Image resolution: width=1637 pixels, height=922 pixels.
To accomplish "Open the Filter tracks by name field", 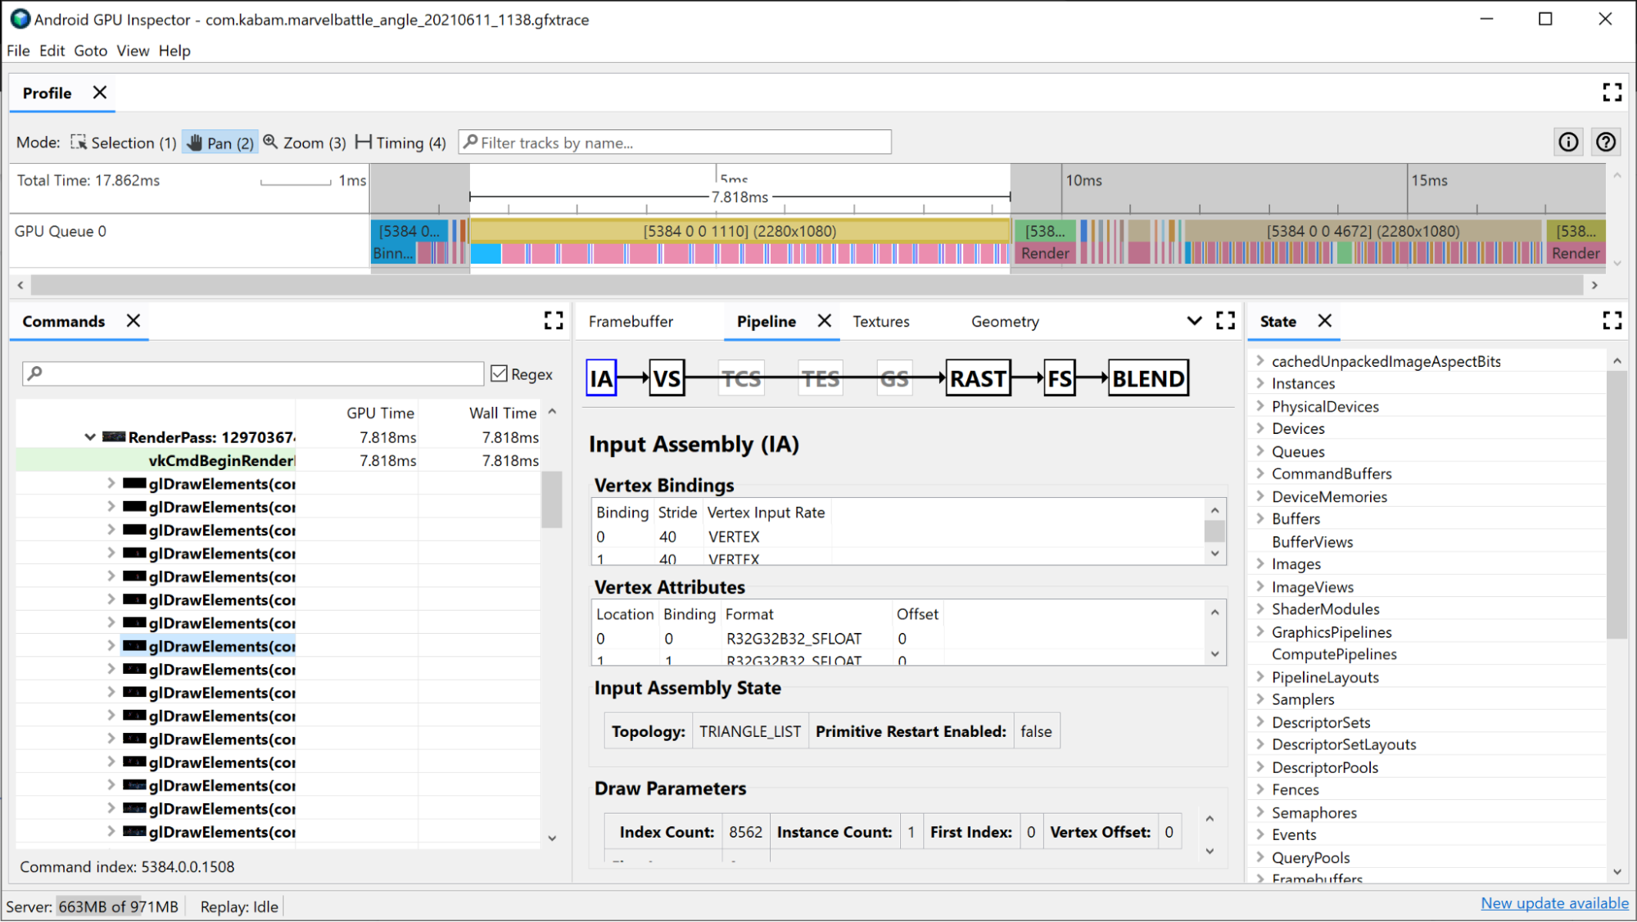I will click(675, 142).
